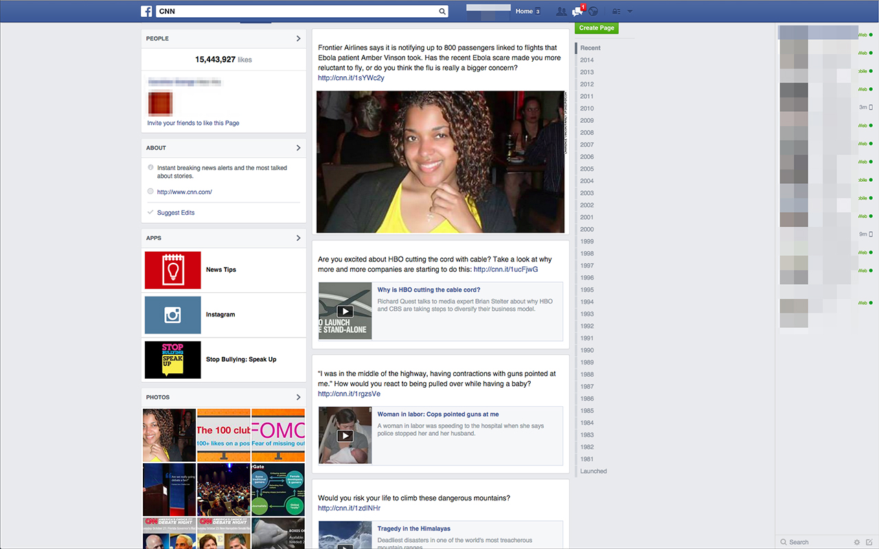The height and width of the screenshot is (549, 879).
Task: Jump to 2001 in the timeline
Action: [586, 218]
